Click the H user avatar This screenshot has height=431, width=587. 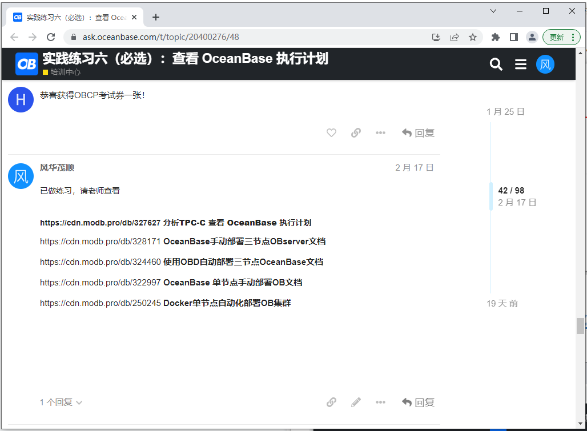pos(21,99)
